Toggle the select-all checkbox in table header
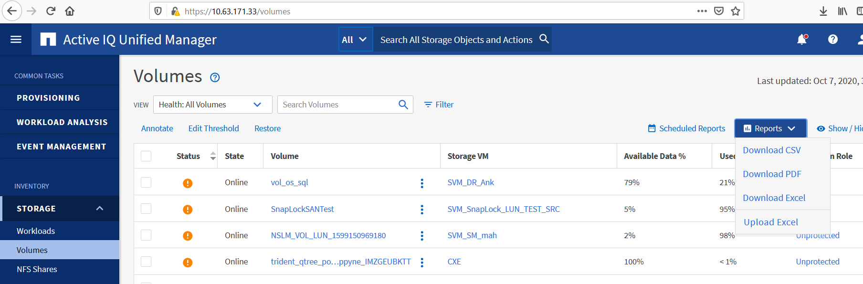The width and height of the screenshot is (863, 284). click(x=146, y=156)
